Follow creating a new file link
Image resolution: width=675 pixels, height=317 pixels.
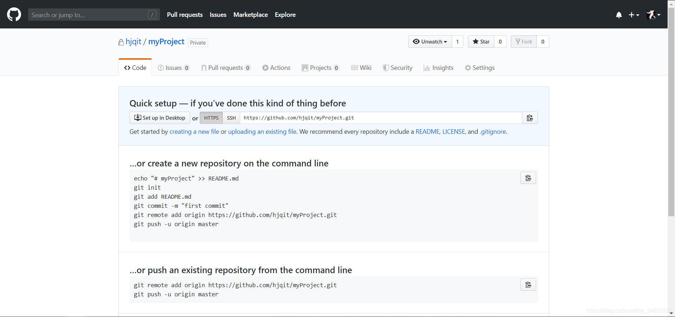[194, 132]
